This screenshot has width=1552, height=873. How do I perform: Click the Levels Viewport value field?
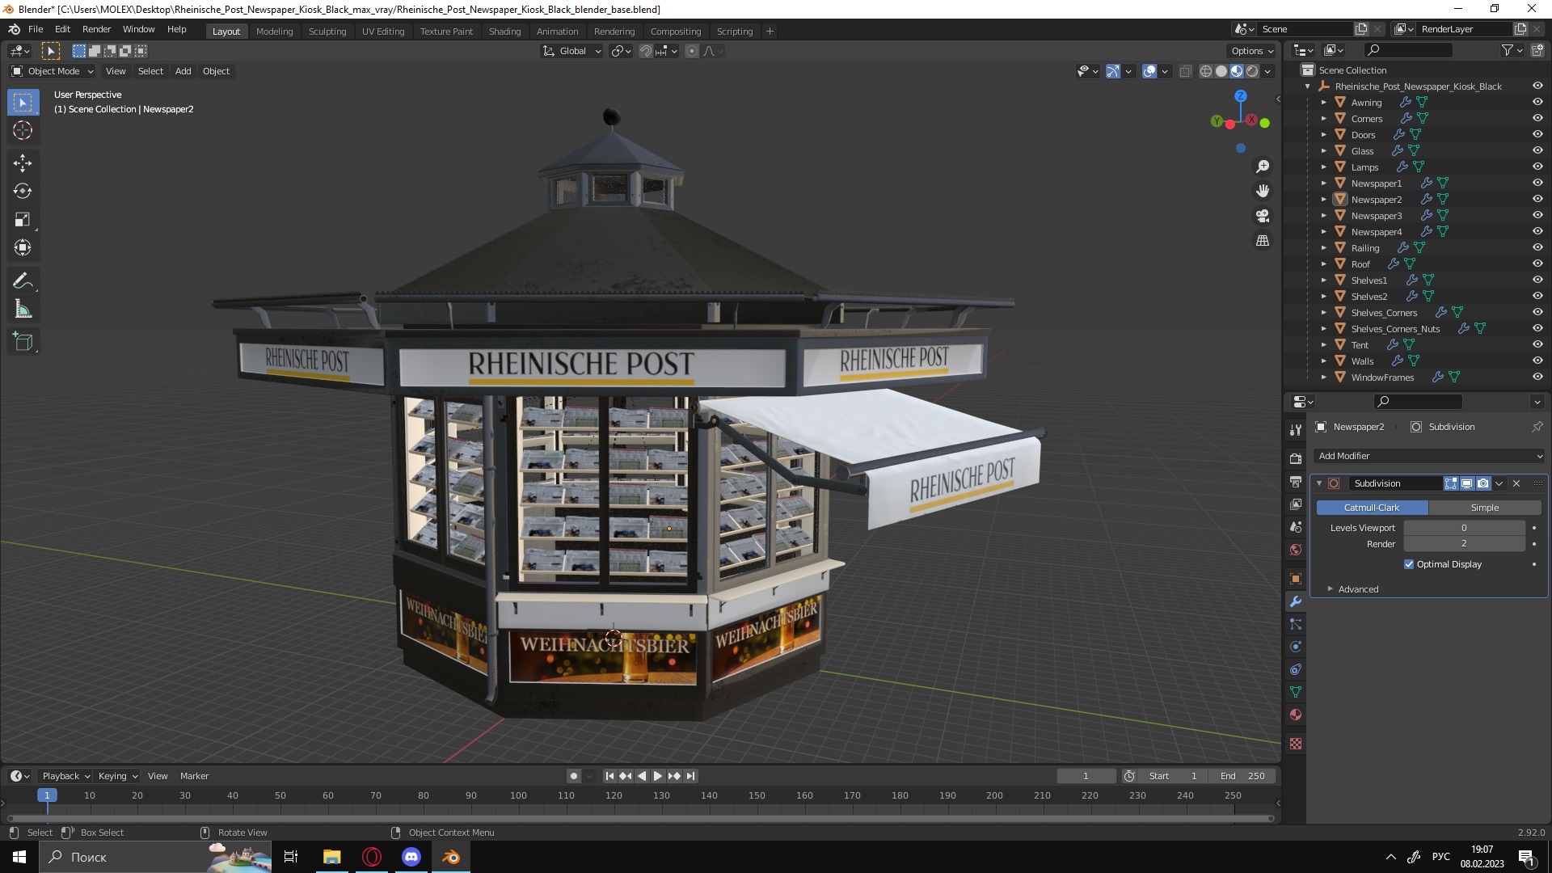[x=1464, y=528]
